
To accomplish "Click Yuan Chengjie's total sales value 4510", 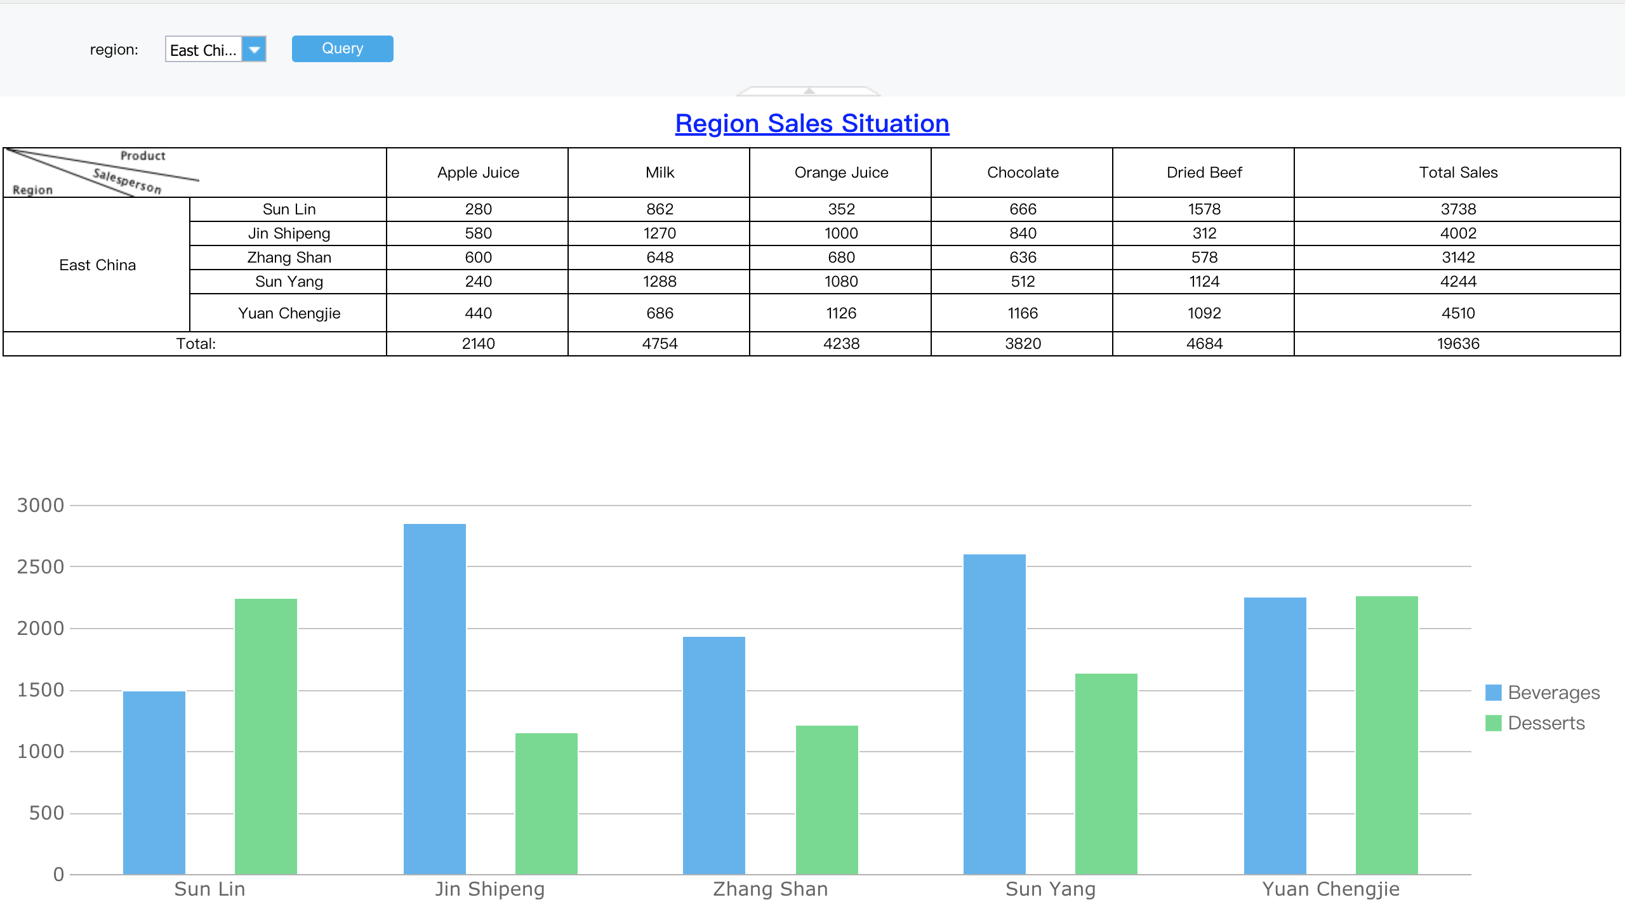I will click(1457, 313).
